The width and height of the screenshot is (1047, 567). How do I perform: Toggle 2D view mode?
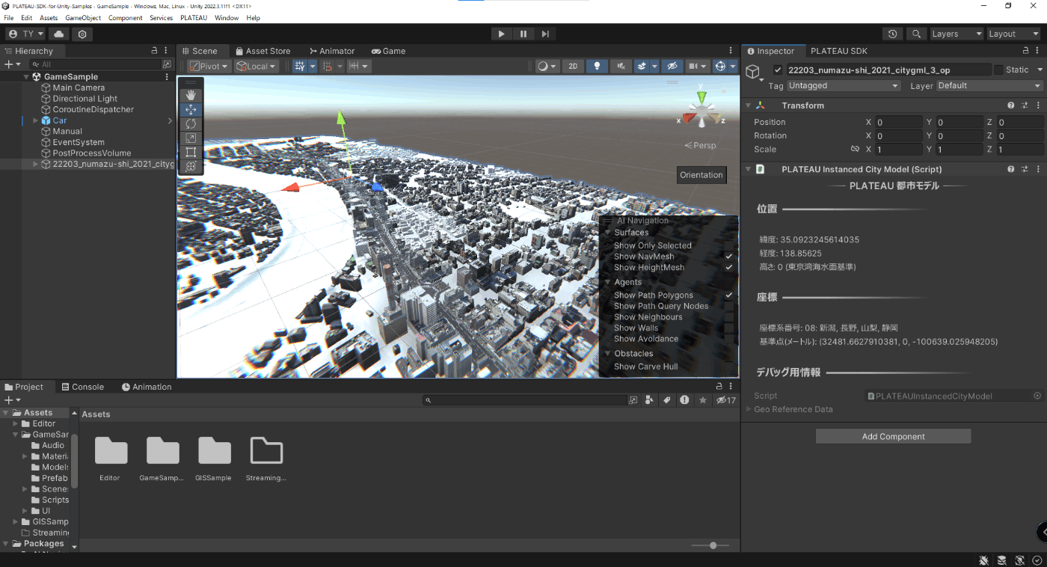coord(573,66)
